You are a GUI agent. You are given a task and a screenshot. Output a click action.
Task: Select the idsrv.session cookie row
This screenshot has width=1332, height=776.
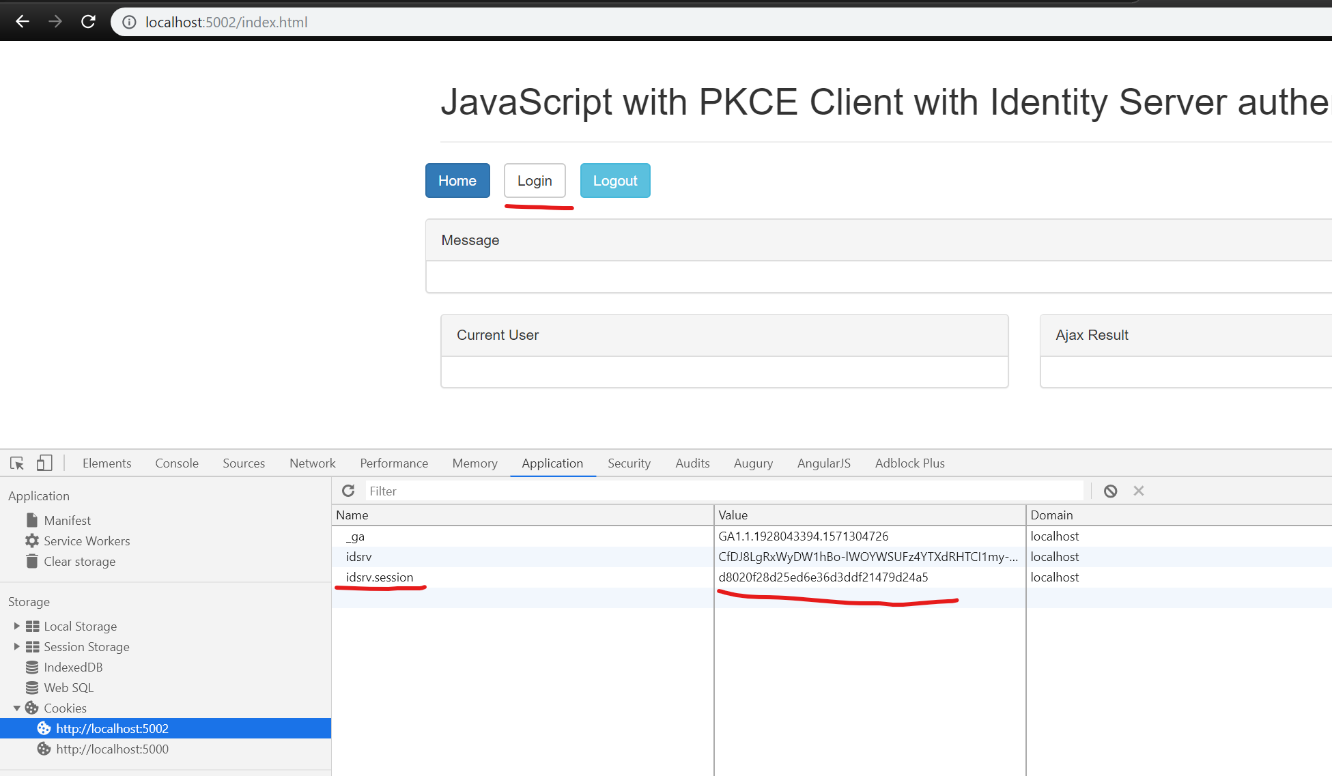380,577
